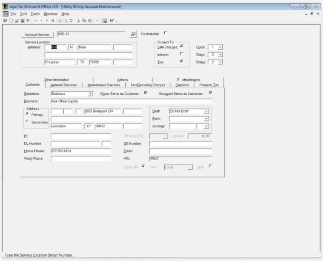Image resolution: width=323 pixels, height=261 pixels.
Task: Click the copy toolbar icon
Action: [x=84, y=21]
